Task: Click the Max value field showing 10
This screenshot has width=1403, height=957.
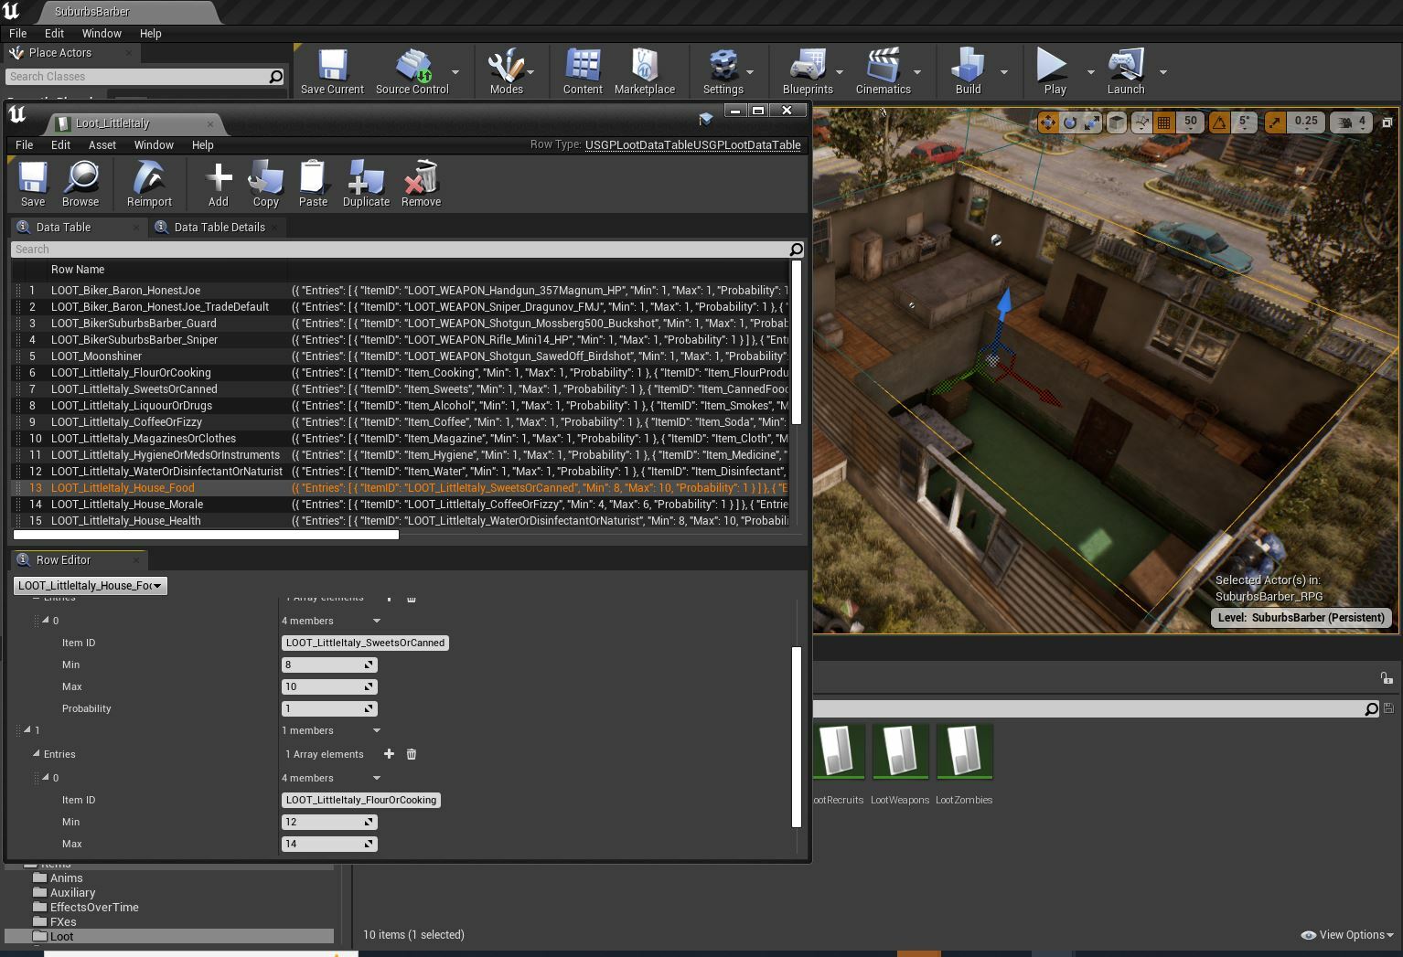Action: [x=329, y=686]
